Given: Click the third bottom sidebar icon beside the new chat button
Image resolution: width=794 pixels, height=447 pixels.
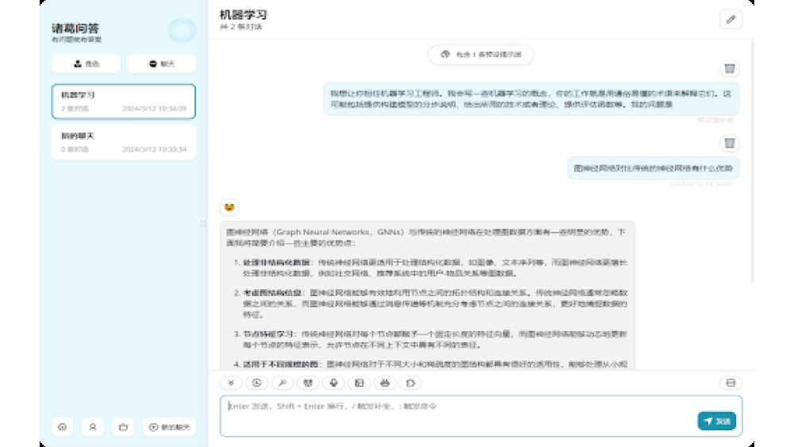Looking at the screenshot, I should (x=123, y=427).
